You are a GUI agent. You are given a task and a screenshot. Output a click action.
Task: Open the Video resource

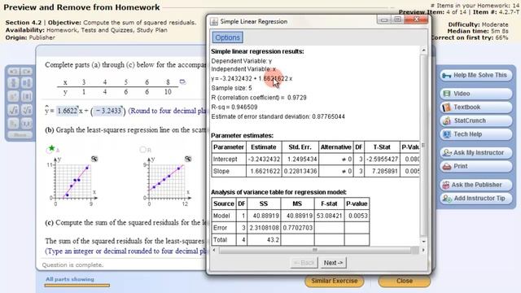click(x=476, y=94)
